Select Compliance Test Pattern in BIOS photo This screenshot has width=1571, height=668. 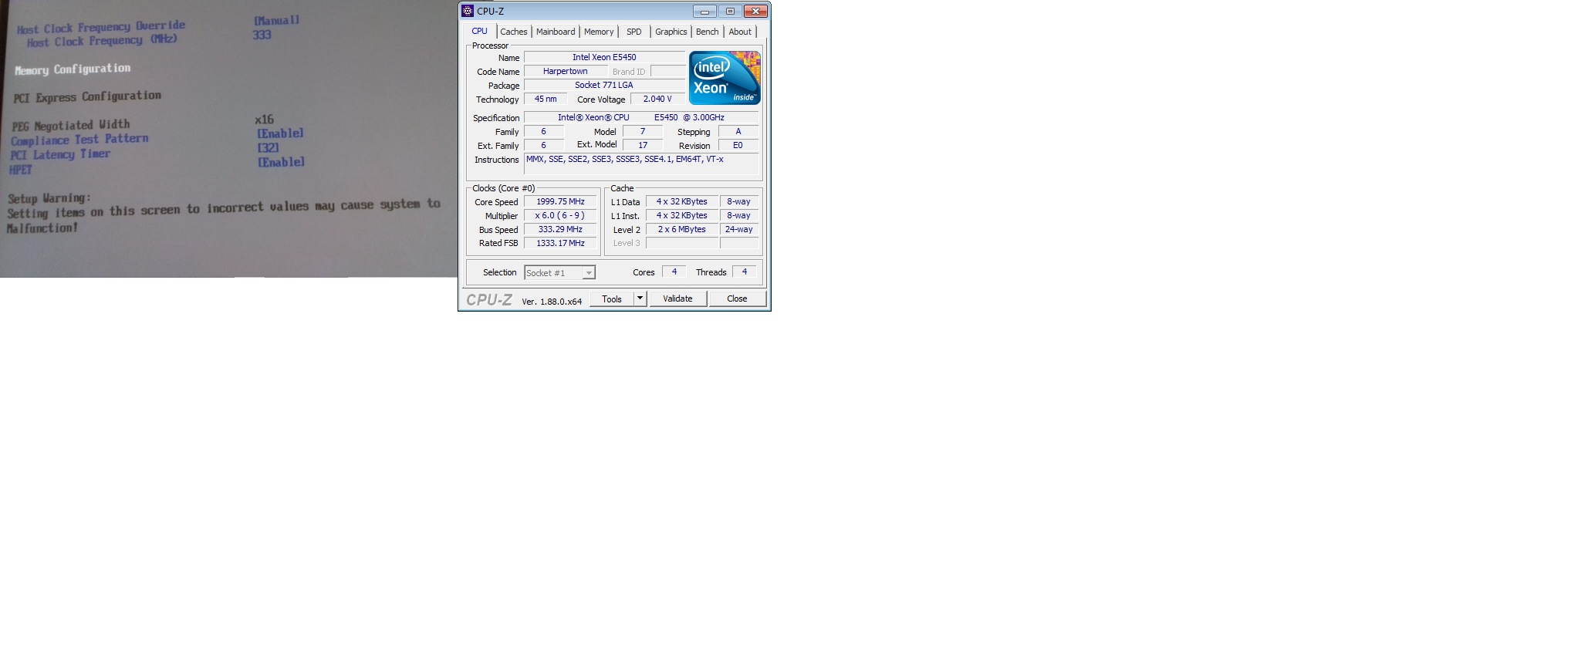(79, 140)
